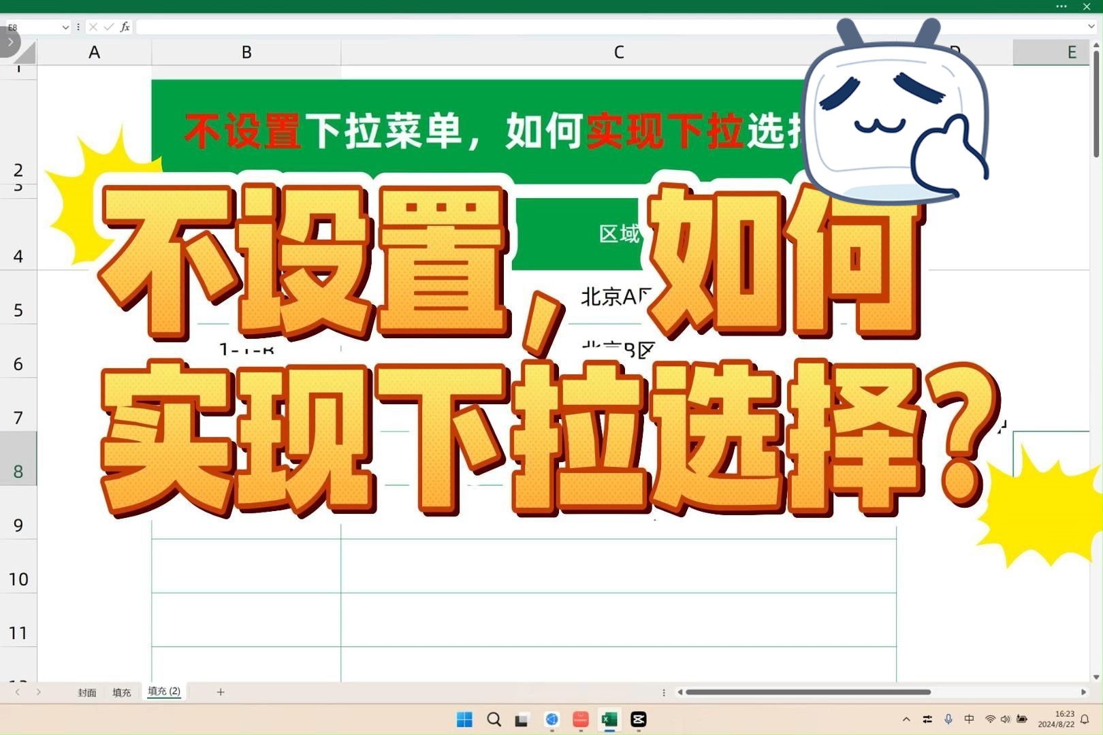Viewport: 1103px width, 735px height.
Task: Open the Name Box dropdown arrow
Action: (x=65, y=27)
